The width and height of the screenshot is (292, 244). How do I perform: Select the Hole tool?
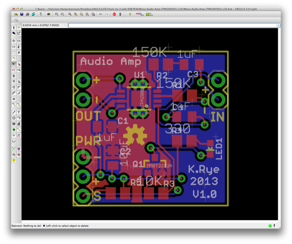coord(14,135)
